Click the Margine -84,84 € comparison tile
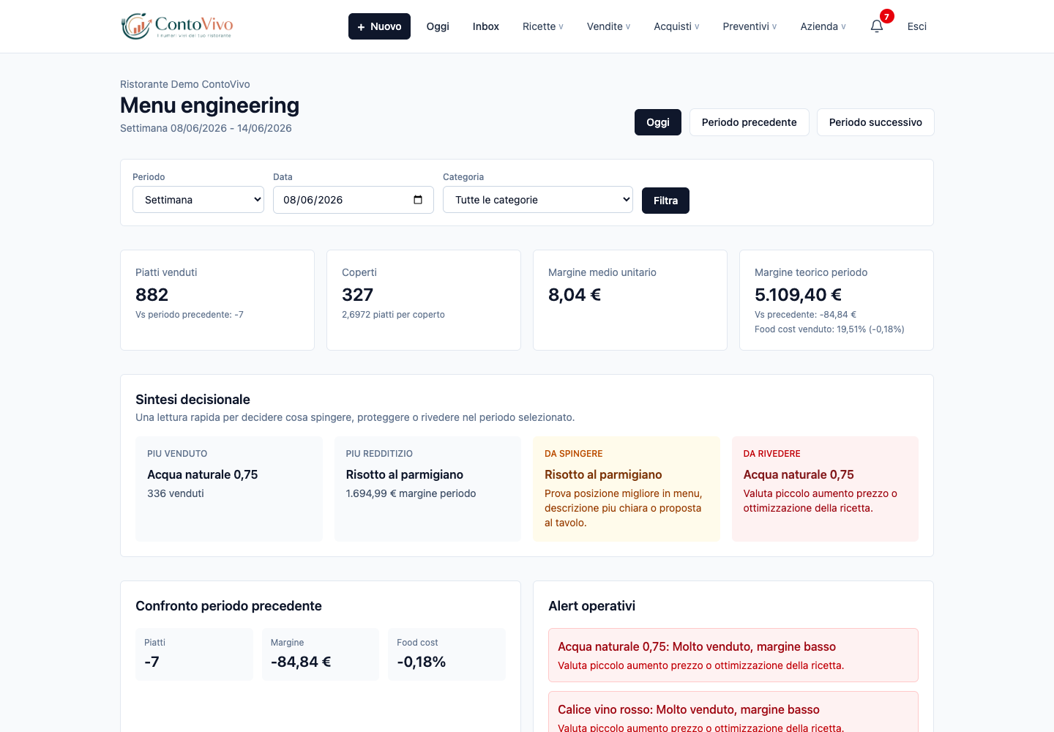The width and height of the screenshot is (1054, 732). (321, 654)
